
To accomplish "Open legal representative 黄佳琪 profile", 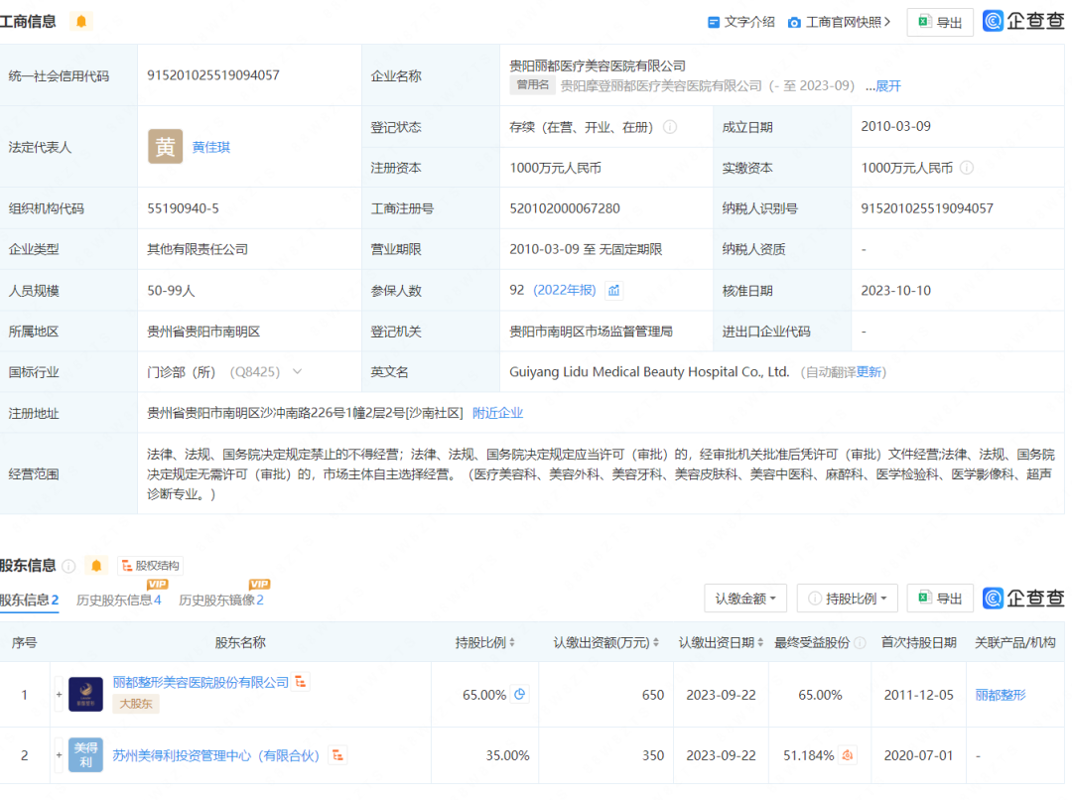I will [210, 147].
